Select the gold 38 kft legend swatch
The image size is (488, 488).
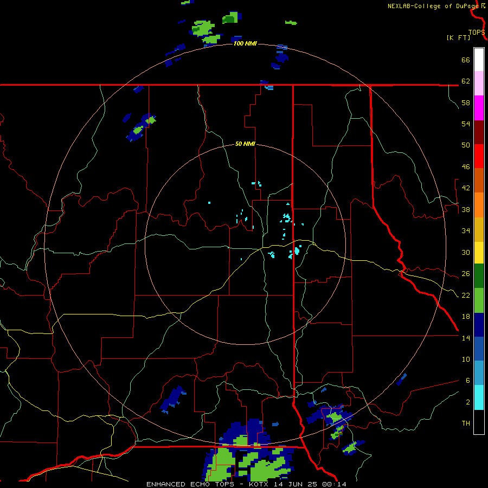point(479,229)
